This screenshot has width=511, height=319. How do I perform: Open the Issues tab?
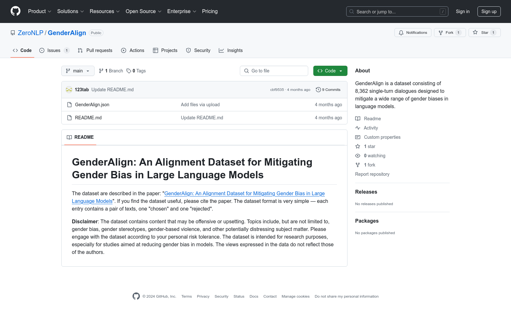(54, 50)
